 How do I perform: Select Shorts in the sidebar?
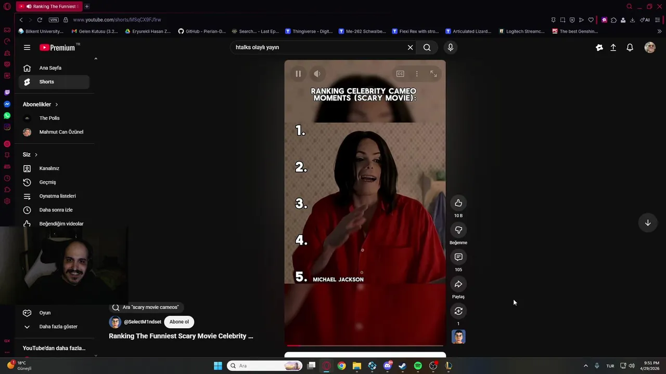54,82
